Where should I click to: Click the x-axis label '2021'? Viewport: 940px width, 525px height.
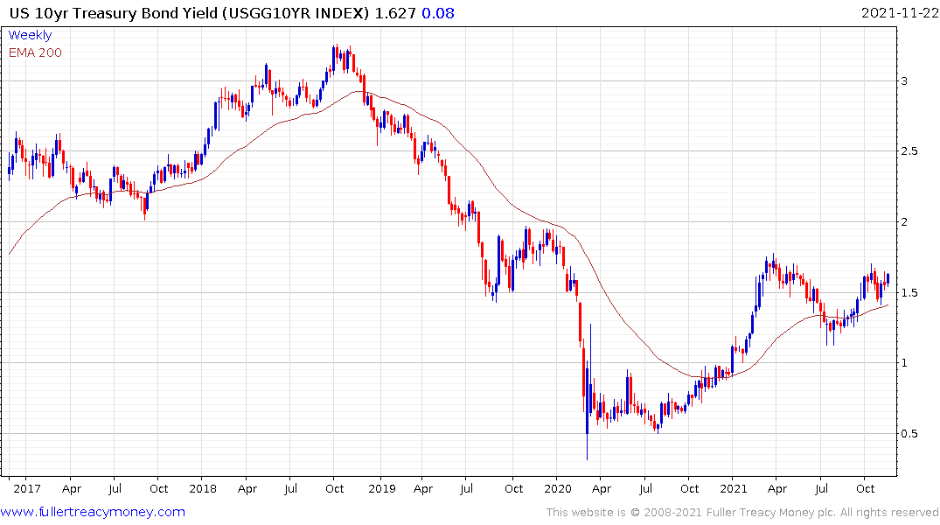[x=734, y=488]
